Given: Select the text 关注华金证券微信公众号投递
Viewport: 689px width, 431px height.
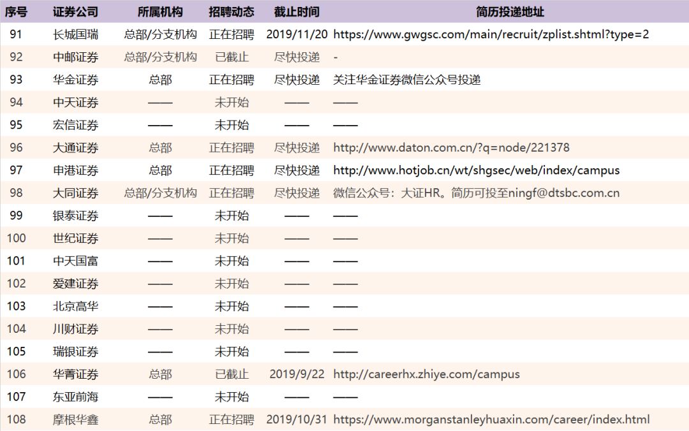Looking at the screenshot, I should click(407, 80).
